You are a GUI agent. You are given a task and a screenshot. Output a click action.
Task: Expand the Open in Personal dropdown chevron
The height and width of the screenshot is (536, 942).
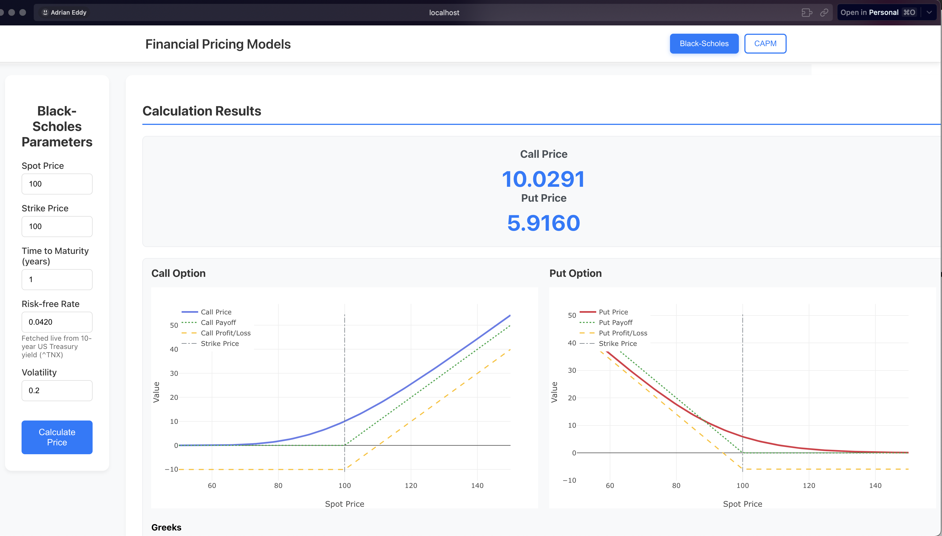[x=929, y=12]
